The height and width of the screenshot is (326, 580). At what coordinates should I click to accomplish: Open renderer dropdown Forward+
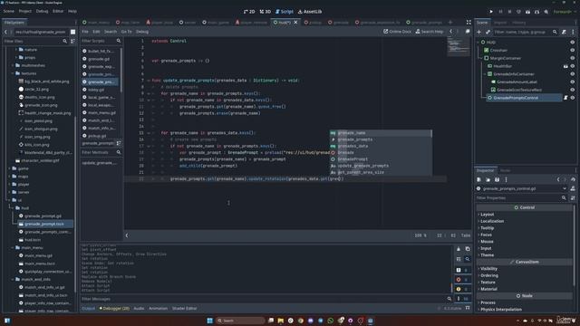coord(564,12)
